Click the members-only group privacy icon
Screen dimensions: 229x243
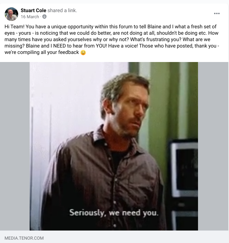[x=44, y=17]
